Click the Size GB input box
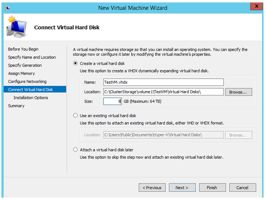This screenshot has width=266, height=199. tap(113, 102)
